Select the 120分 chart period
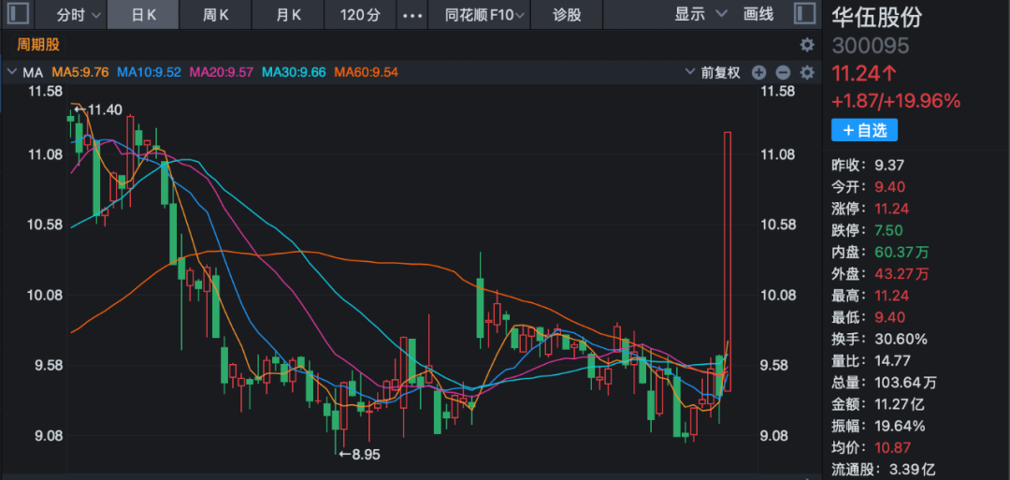1010x480 pixels. (360, 15)
